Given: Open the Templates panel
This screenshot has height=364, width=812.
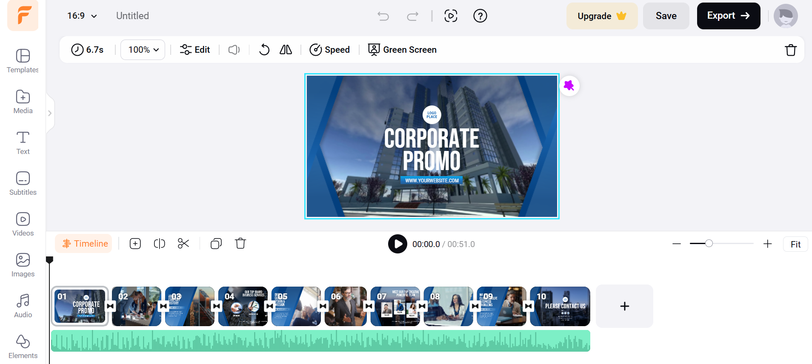Looking at the screenshot, I should click(23, 61).
